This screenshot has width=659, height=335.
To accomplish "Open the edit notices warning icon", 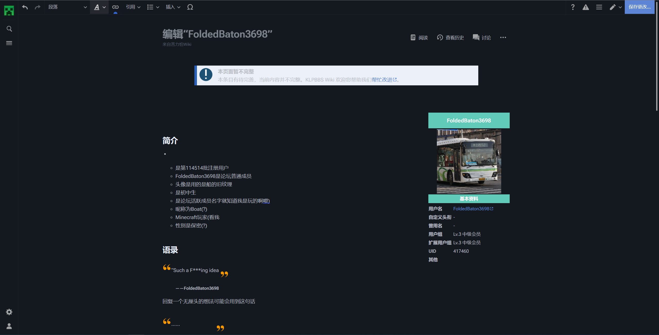I will click(x=586, y=7).
